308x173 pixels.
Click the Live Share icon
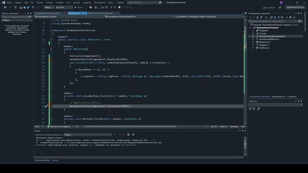point(264,8)
